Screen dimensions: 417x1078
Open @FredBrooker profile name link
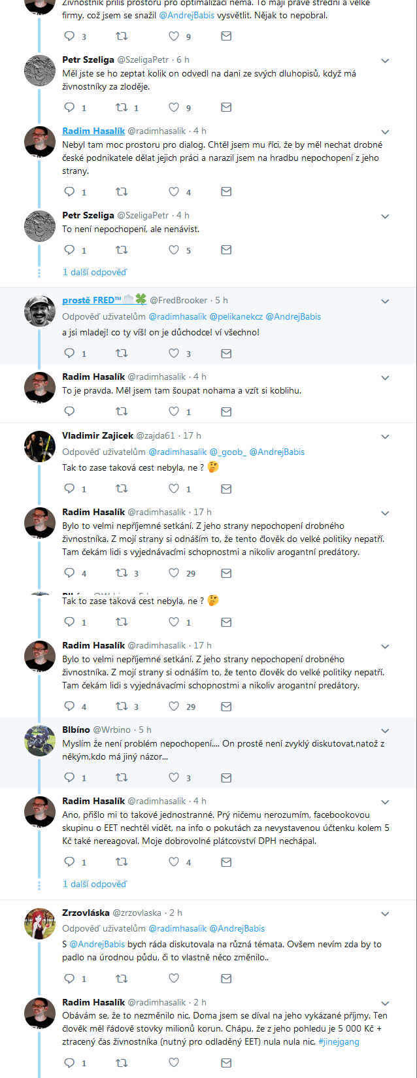pyautogui.click(x=92, y=300)
